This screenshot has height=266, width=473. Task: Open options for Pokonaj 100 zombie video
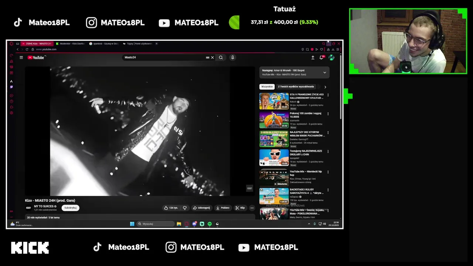click(328, 114)
